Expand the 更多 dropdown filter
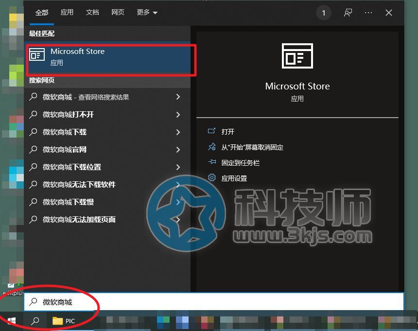418x331 pixels. tap(147, 13)
